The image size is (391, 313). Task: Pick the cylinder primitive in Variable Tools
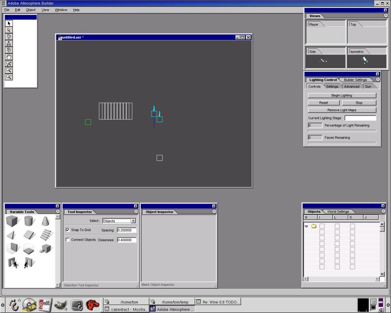(29, 221)
